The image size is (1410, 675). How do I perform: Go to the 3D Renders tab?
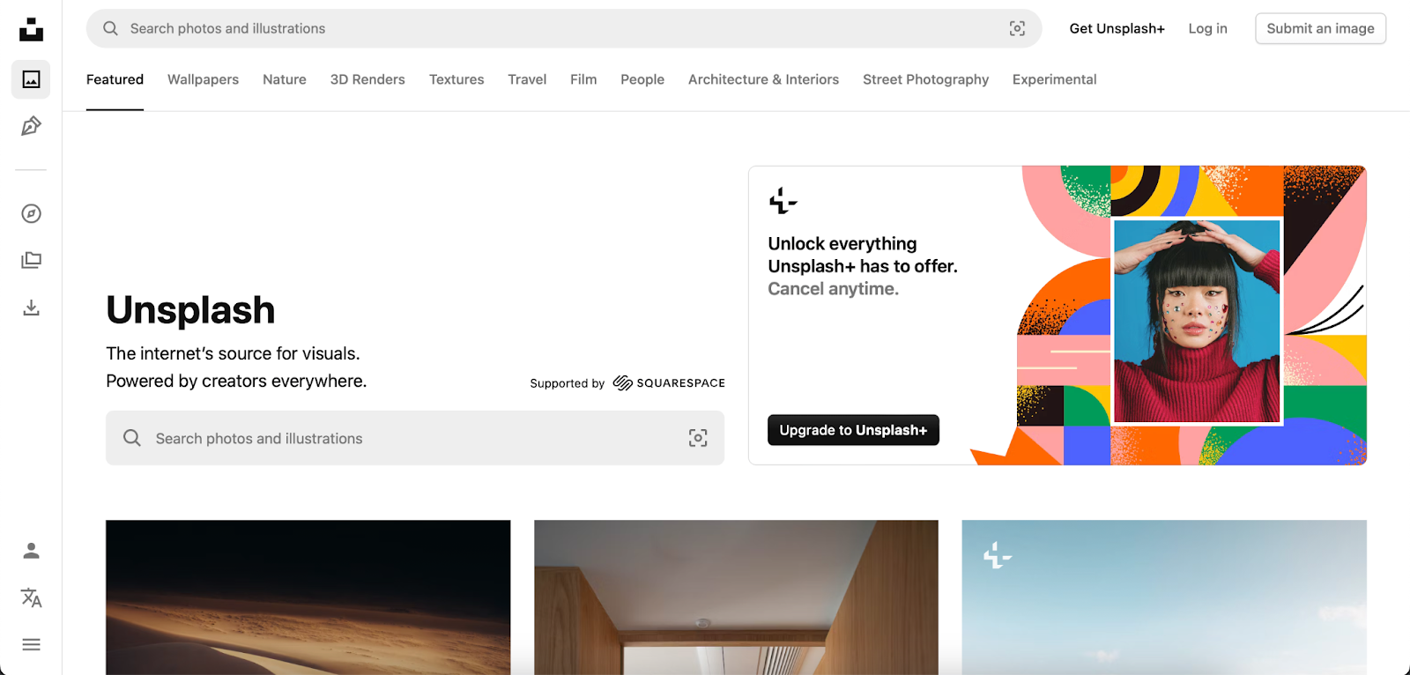pos(367,79)
